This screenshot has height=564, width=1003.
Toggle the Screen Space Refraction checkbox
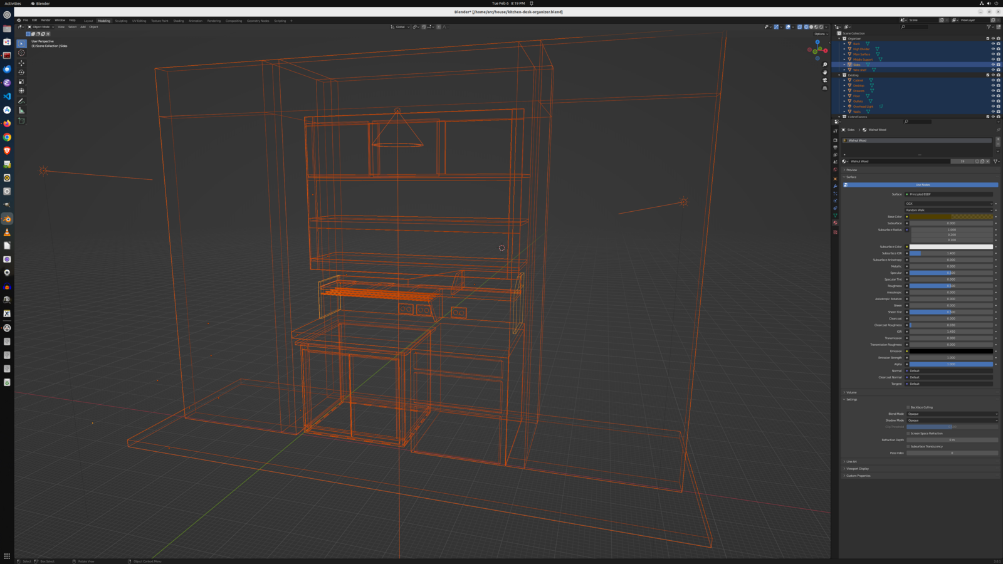(x=908, y=433)
